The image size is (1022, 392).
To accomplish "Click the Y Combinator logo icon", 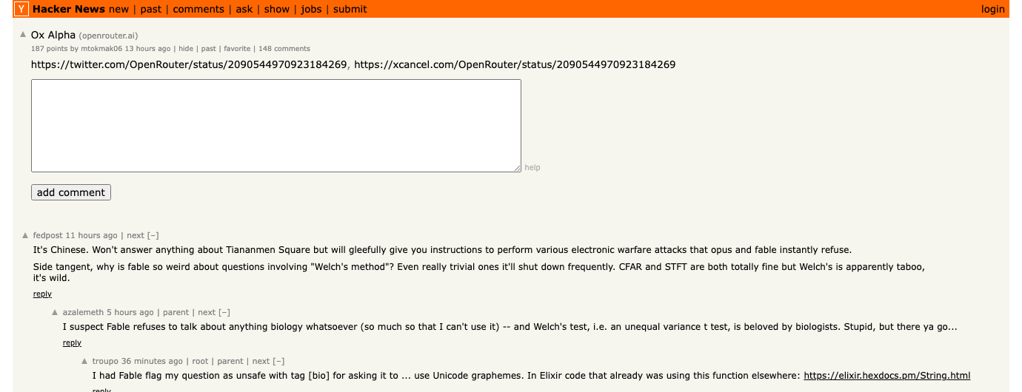I will (x=21, y=9).
